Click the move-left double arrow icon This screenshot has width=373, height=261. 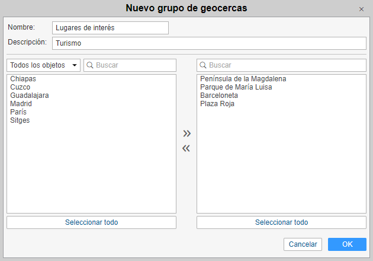click(186, 148)
